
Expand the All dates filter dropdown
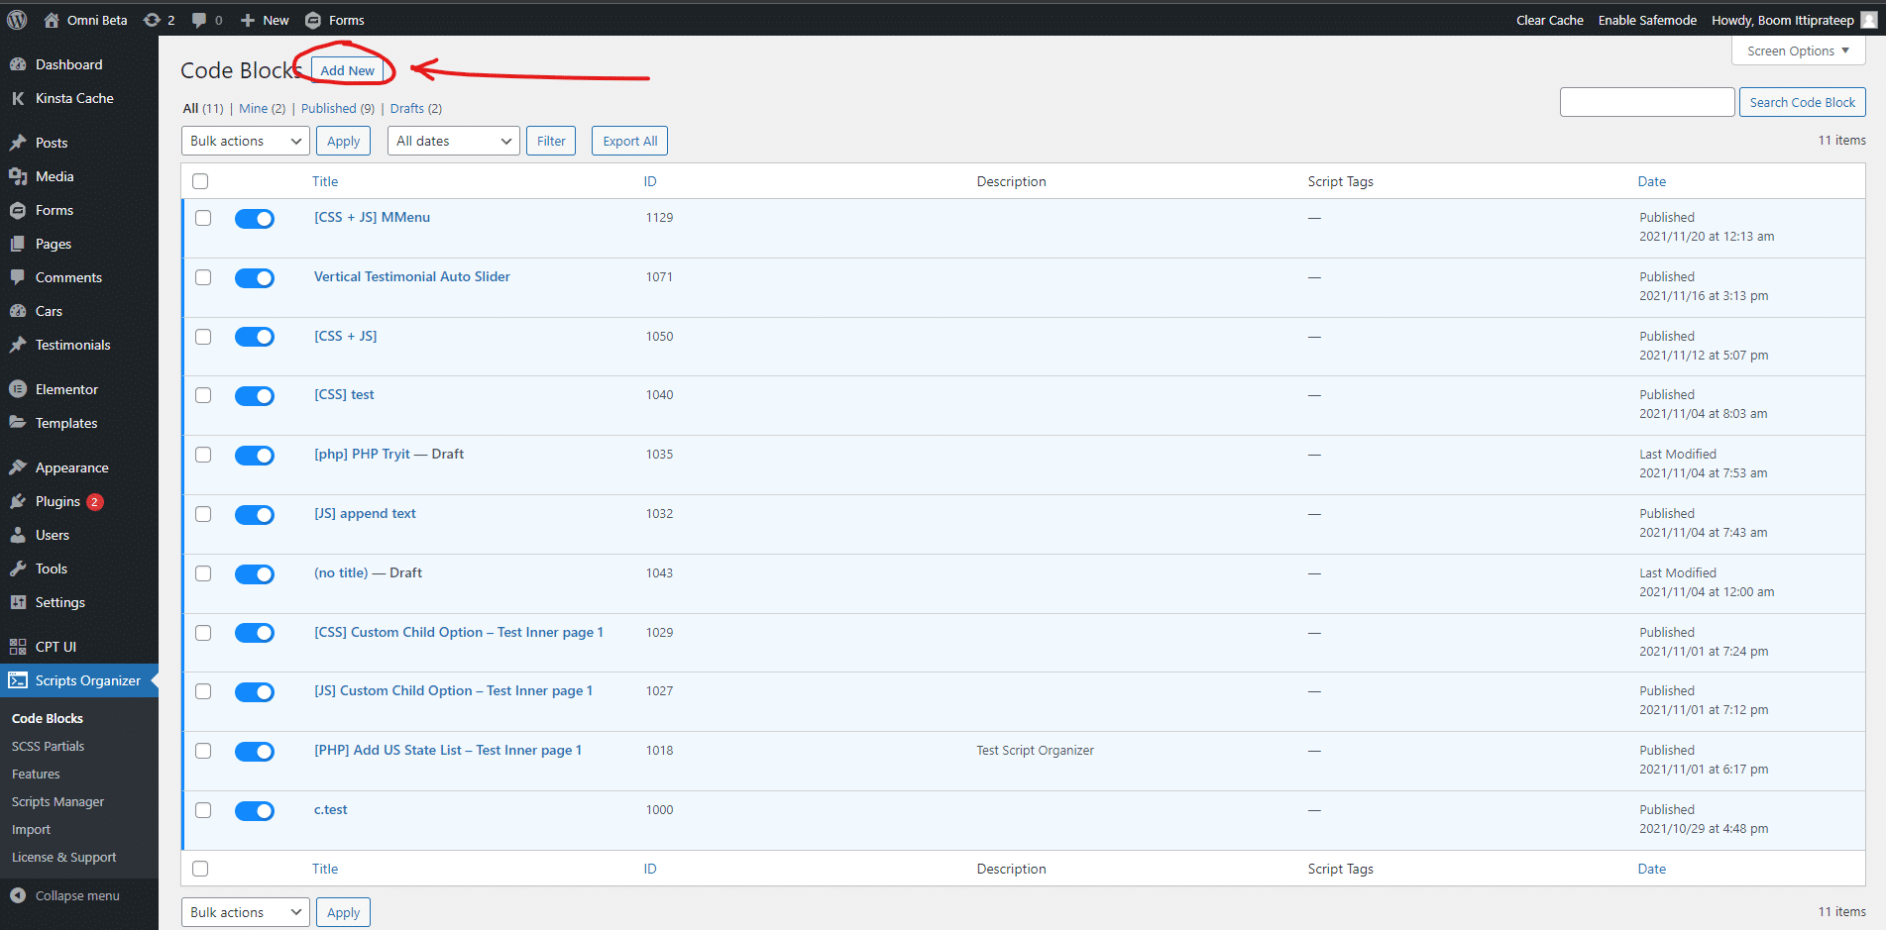click(453, 141)
